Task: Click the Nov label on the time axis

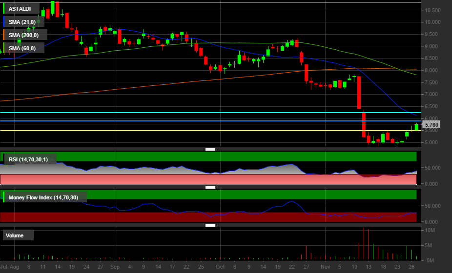Action: pos(326,267)
